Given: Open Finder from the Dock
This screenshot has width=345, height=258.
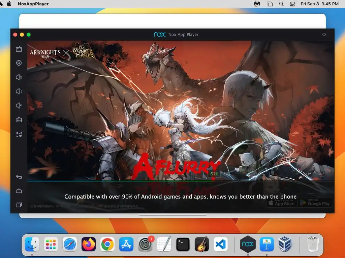Looking at the screenshot, I should [x=32, y=244].
